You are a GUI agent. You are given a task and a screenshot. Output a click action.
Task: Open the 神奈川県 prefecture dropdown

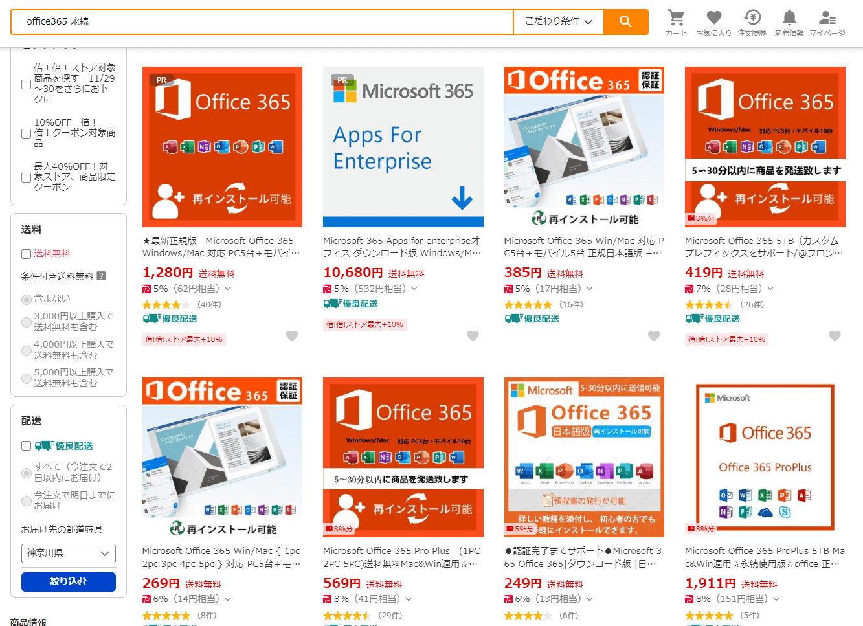(x=68, y=553)
